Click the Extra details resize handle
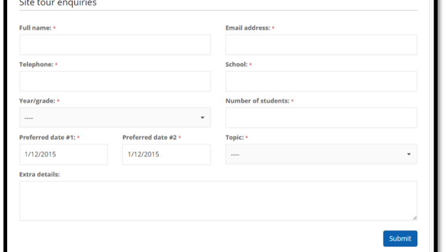Viewport: 446px width, 252px height. coord(414,218)
